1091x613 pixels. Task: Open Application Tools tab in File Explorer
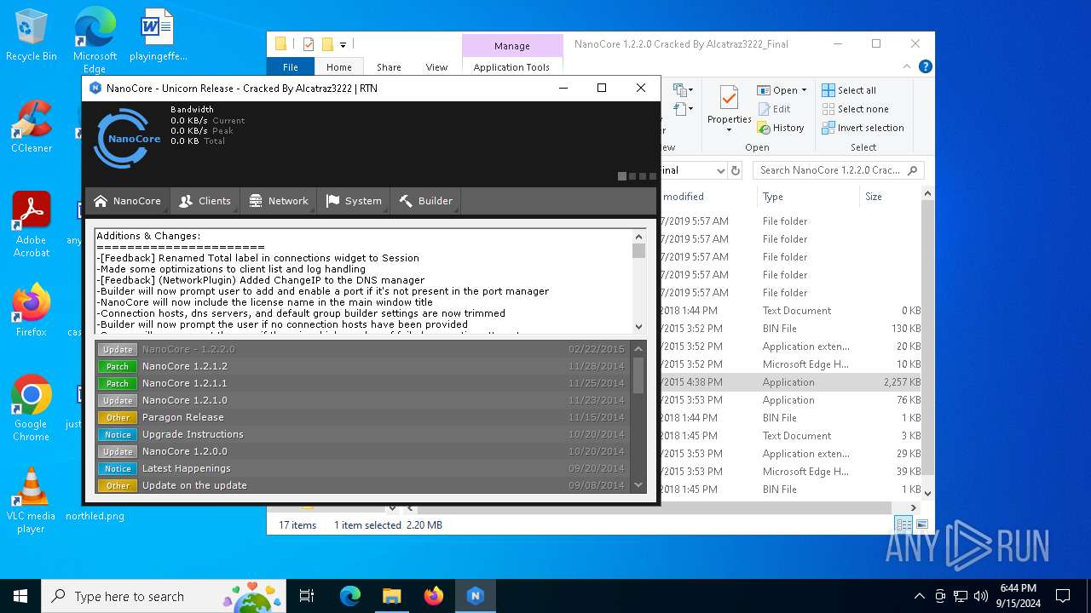511,67
